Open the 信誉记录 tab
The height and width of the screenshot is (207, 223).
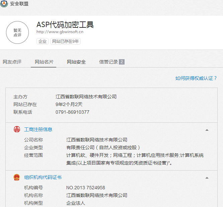point(108,62)
